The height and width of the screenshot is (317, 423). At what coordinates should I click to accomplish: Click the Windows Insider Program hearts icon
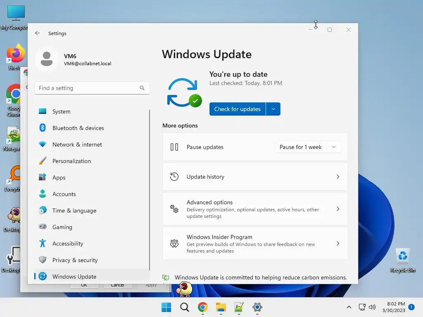tap(174, 244)
